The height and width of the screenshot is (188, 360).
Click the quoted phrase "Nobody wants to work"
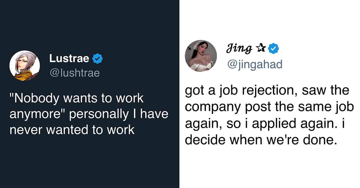pyautogui.click(x=77, y=98)
